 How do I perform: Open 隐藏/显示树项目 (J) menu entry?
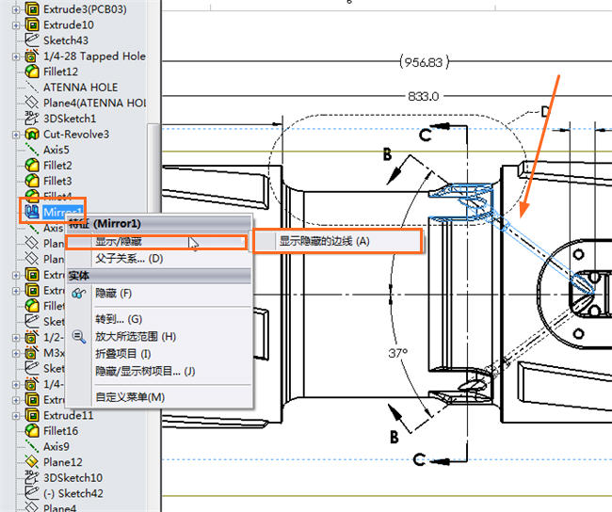(144, 371)
